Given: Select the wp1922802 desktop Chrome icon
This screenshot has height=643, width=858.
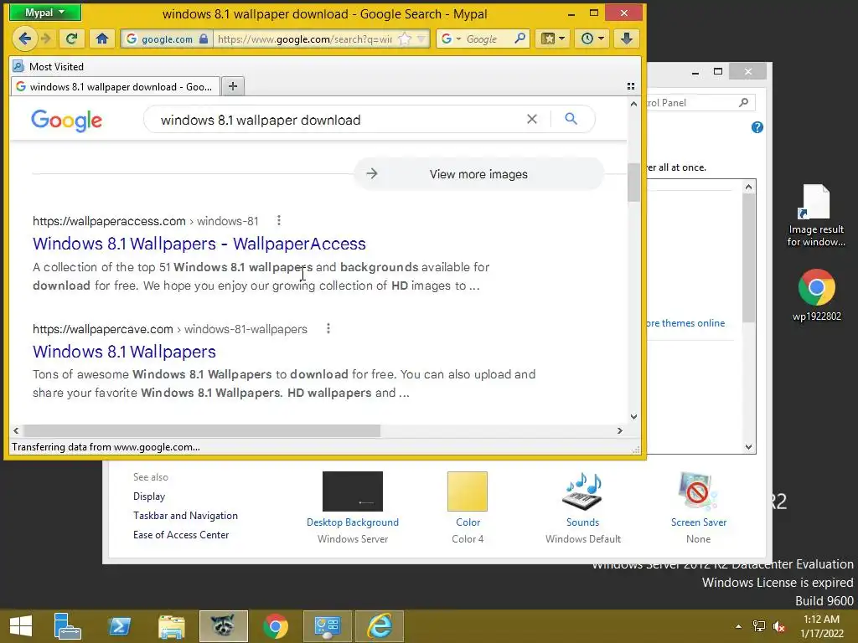Looking at the screenshot, I should (816, 295).
